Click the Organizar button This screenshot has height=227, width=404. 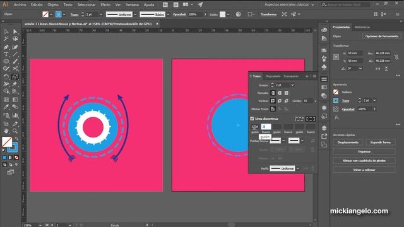pyautogui.click(x=364, y=151)
